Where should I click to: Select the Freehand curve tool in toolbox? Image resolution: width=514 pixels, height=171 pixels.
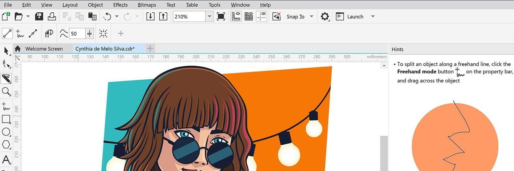pos(6,106)
